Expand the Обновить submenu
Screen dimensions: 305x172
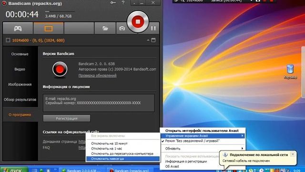click(203, 149)
